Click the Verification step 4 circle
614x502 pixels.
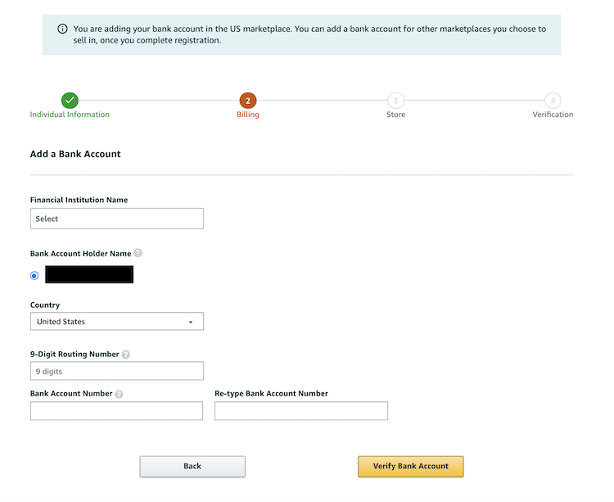tap(553, 101)
